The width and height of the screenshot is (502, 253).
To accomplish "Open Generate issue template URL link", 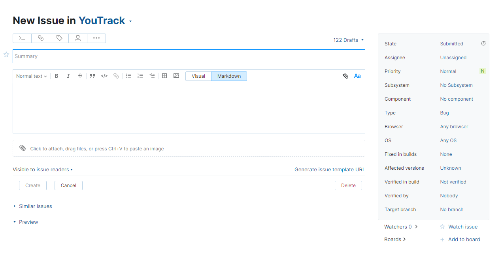I will 330,170.
